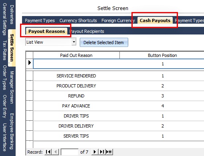
Task: Go to first record in navigator
Action: coord(48,152)
